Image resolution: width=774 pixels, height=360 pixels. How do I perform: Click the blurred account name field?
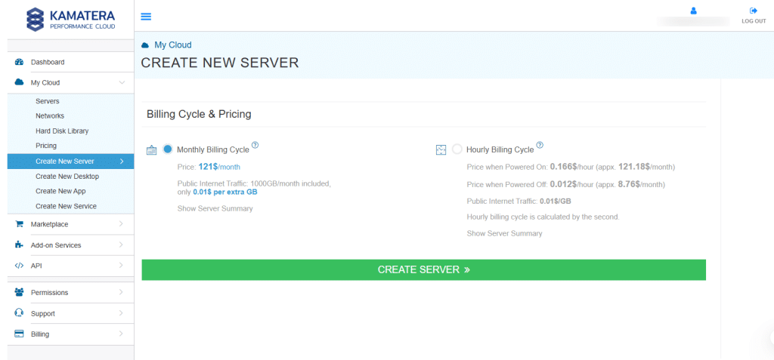point(693,21)
